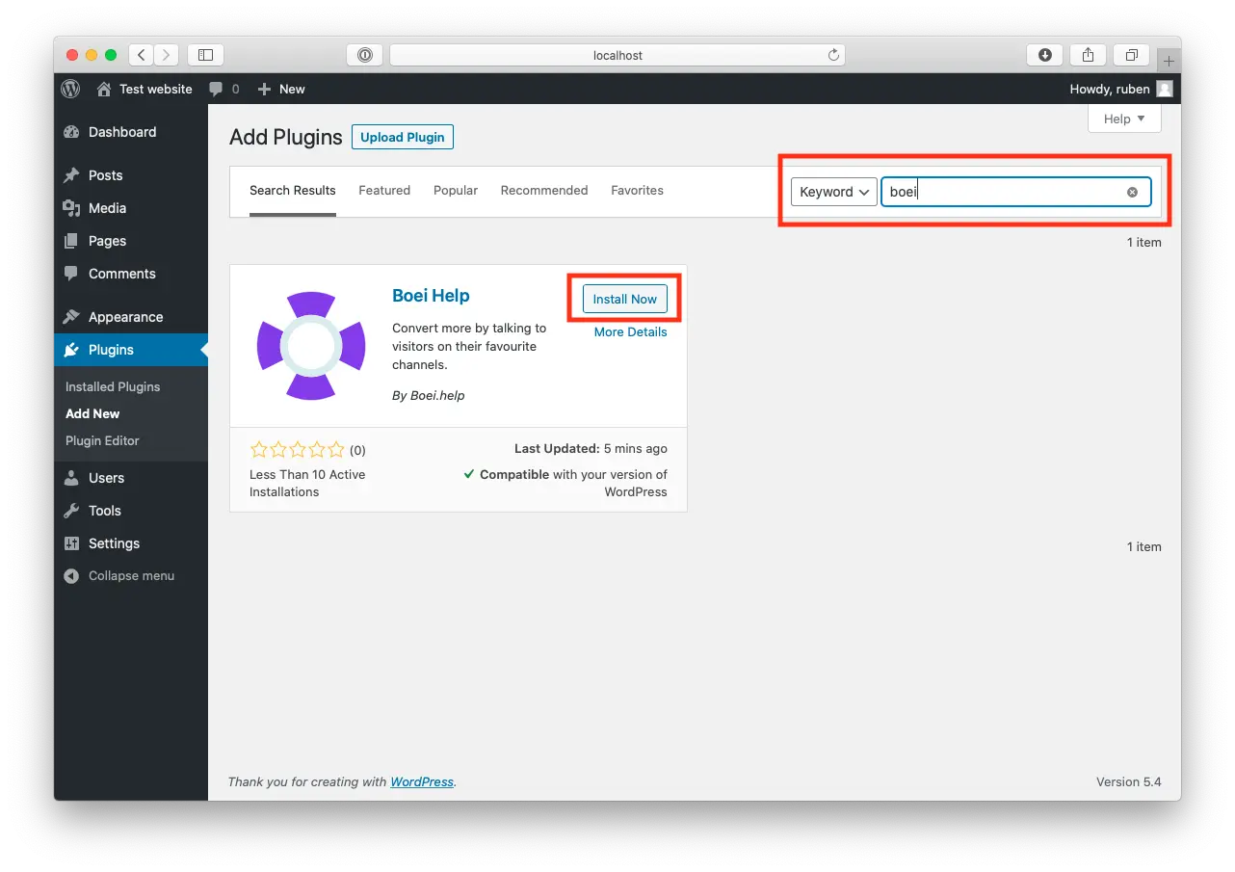Open the Users sidebar icon
The width and height of the screenshot is (1235, 872).
pyautogui.click(x=71, y=478)
